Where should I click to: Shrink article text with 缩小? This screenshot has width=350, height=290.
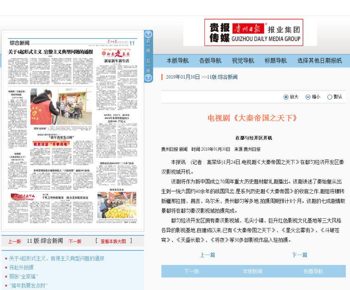point(316,97)
